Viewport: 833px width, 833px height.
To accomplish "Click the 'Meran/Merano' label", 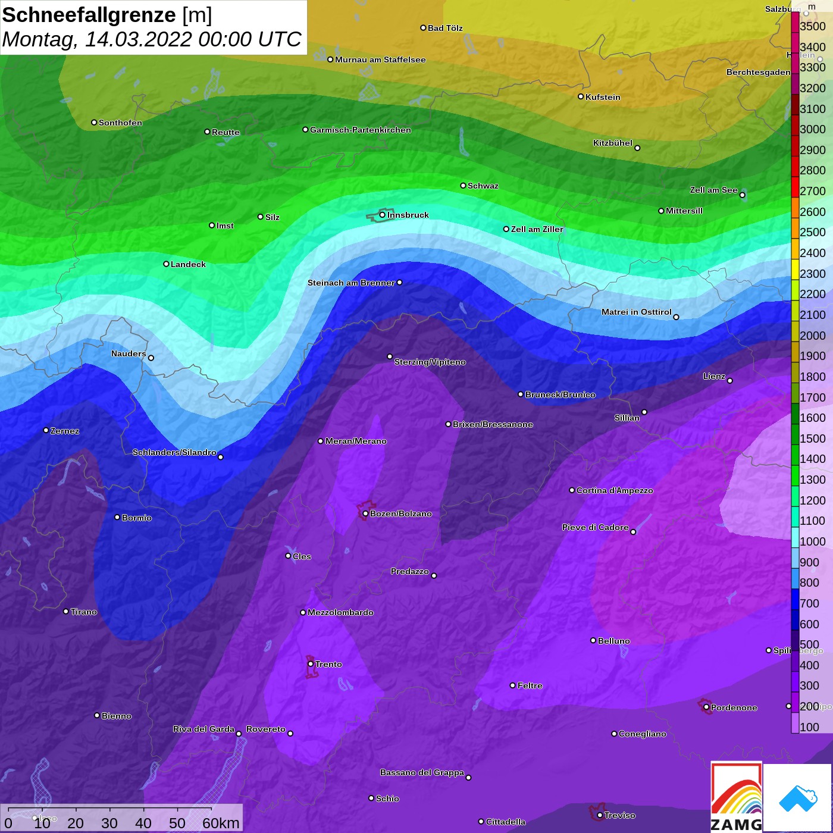I will tap(356, 441).
